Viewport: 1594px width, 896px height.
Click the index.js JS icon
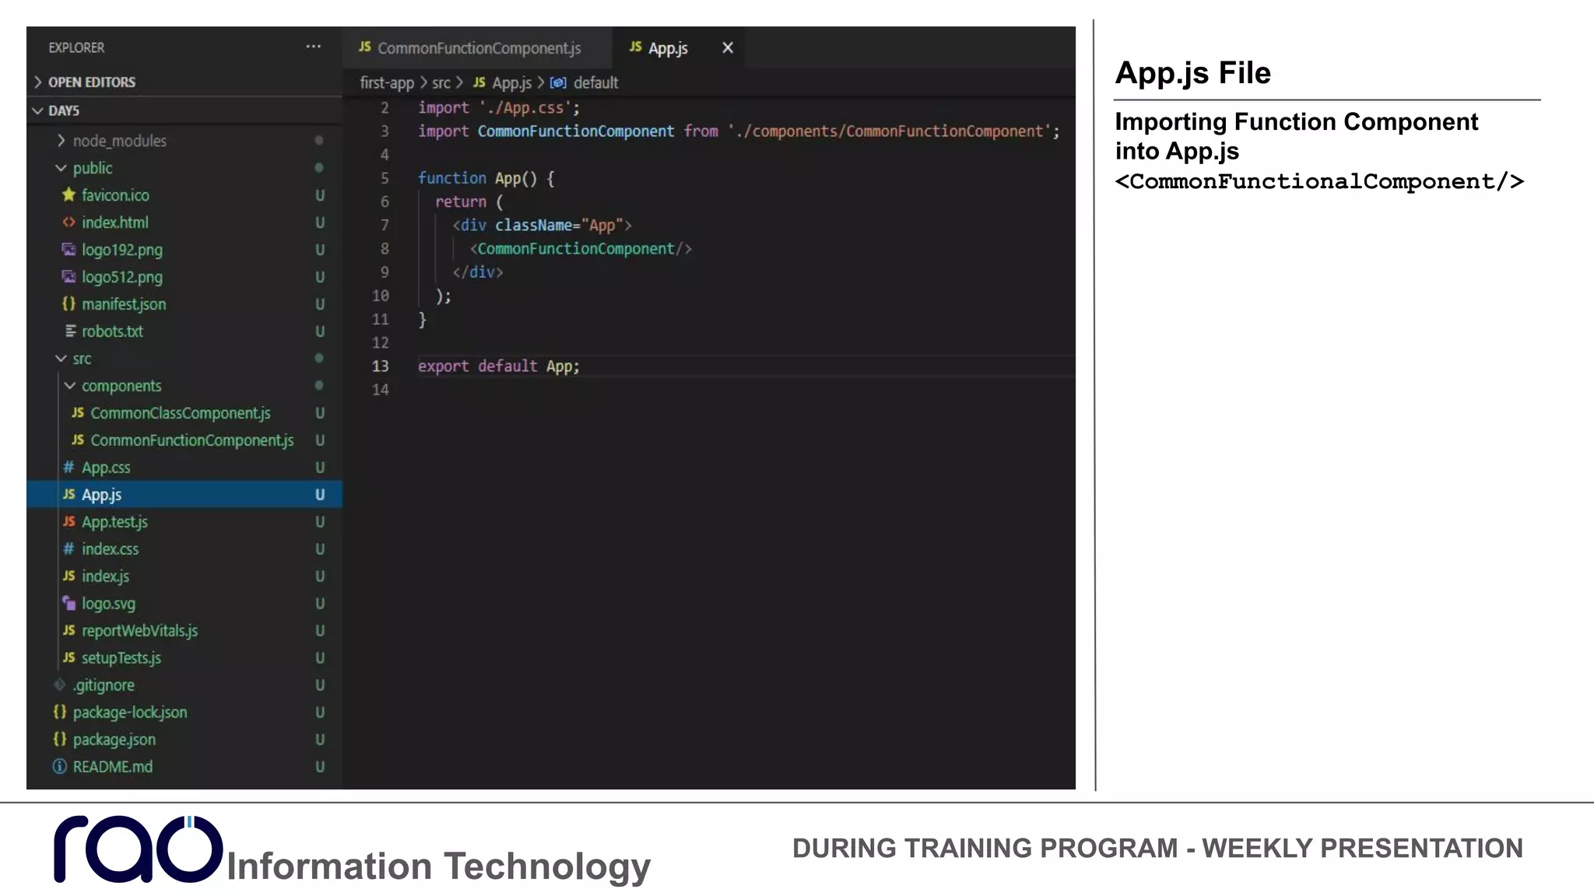coord(69,576)
